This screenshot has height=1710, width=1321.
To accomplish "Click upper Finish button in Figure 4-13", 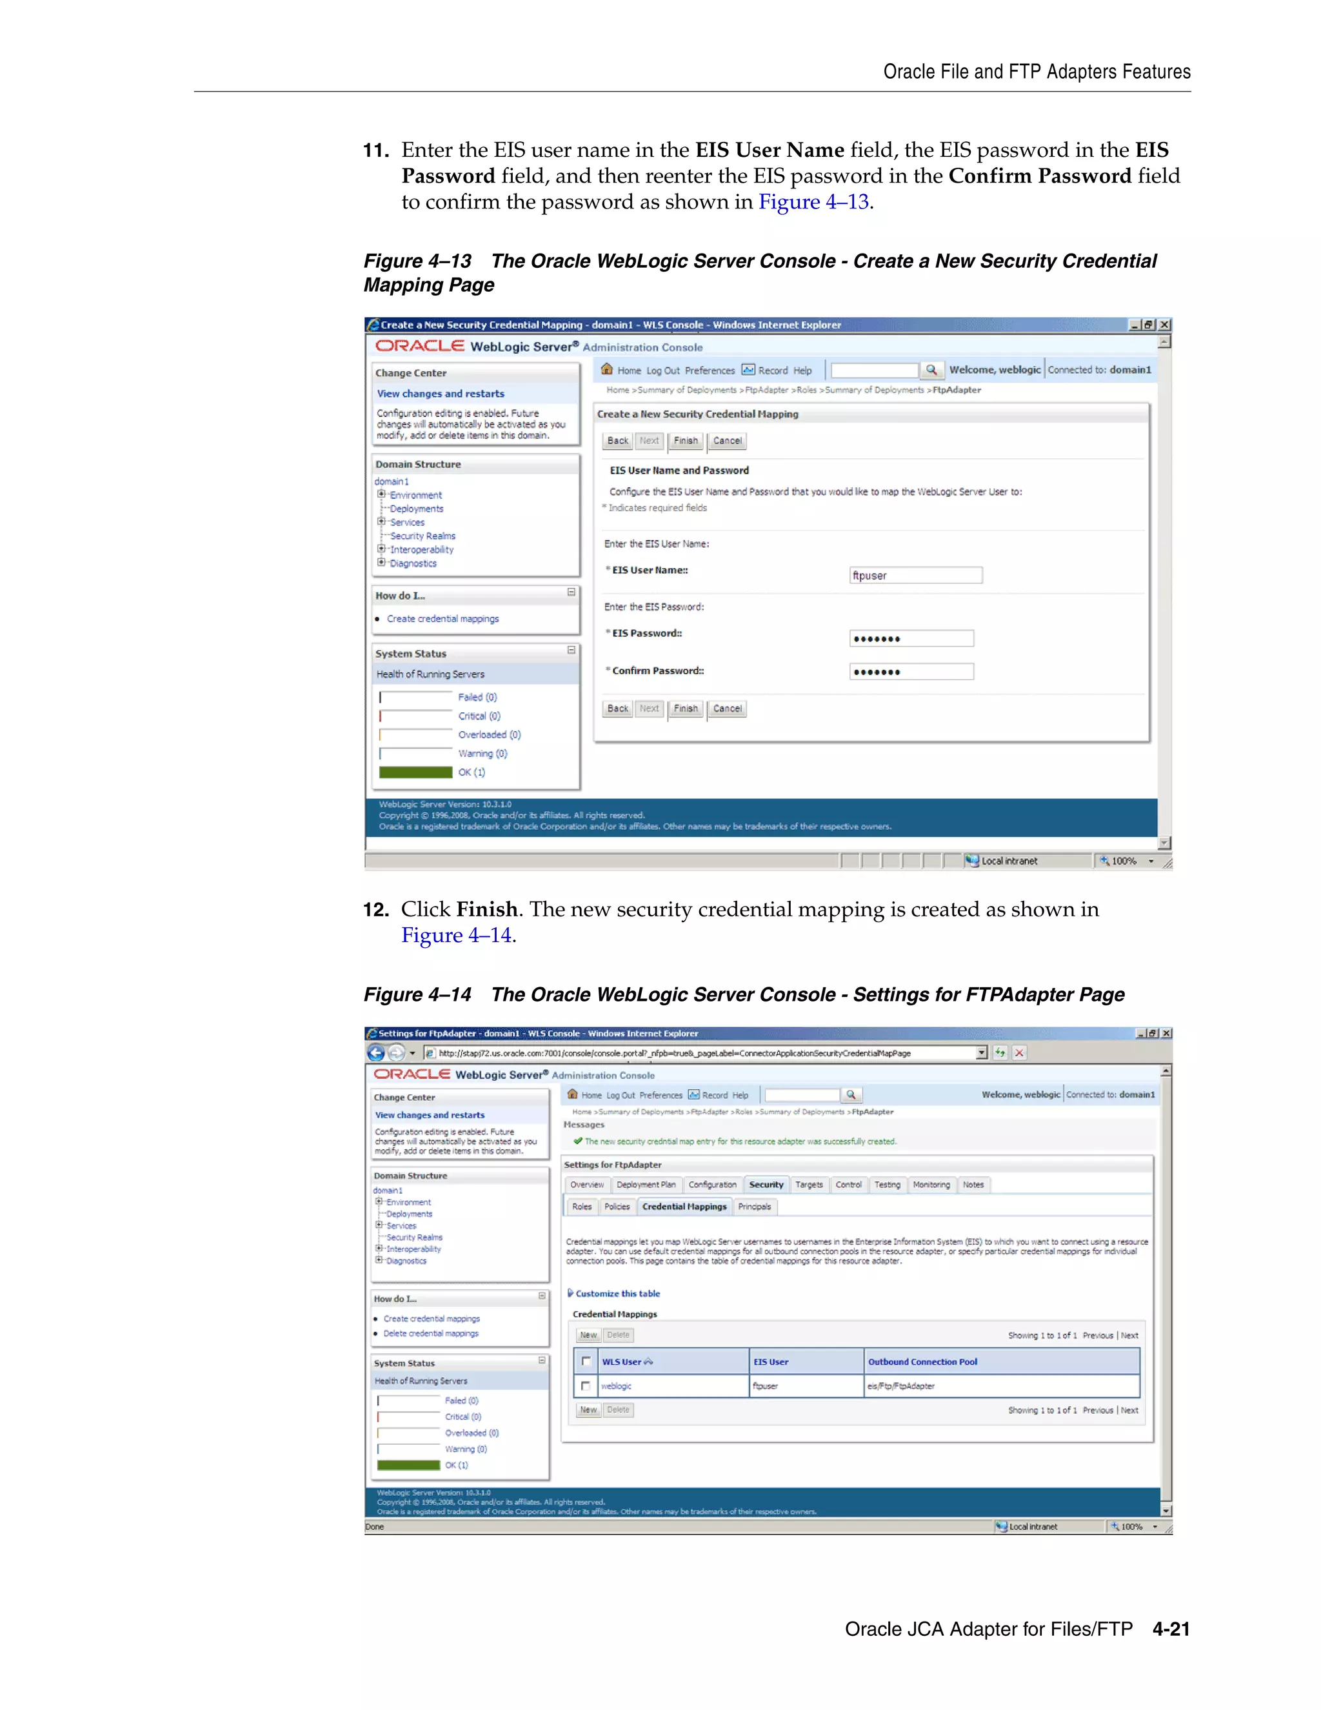I will click(x=686, y=441).
